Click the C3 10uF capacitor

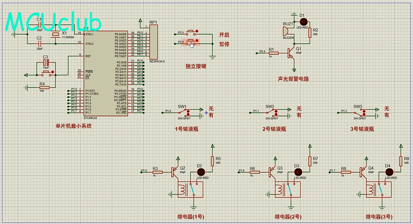pos(46,63)
